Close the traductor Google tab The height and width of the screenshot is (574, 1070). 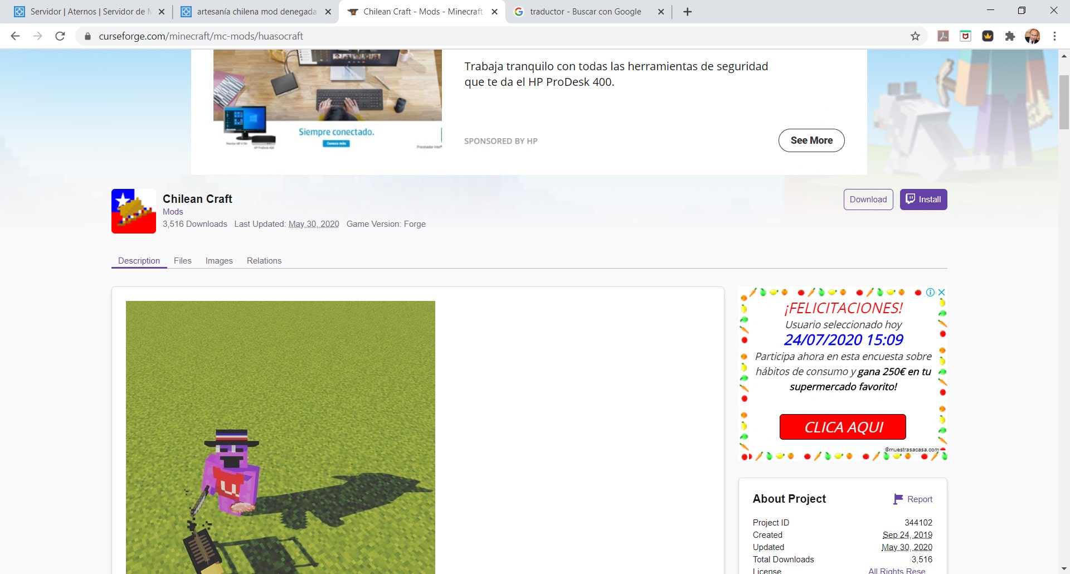(x=661, y=12)
